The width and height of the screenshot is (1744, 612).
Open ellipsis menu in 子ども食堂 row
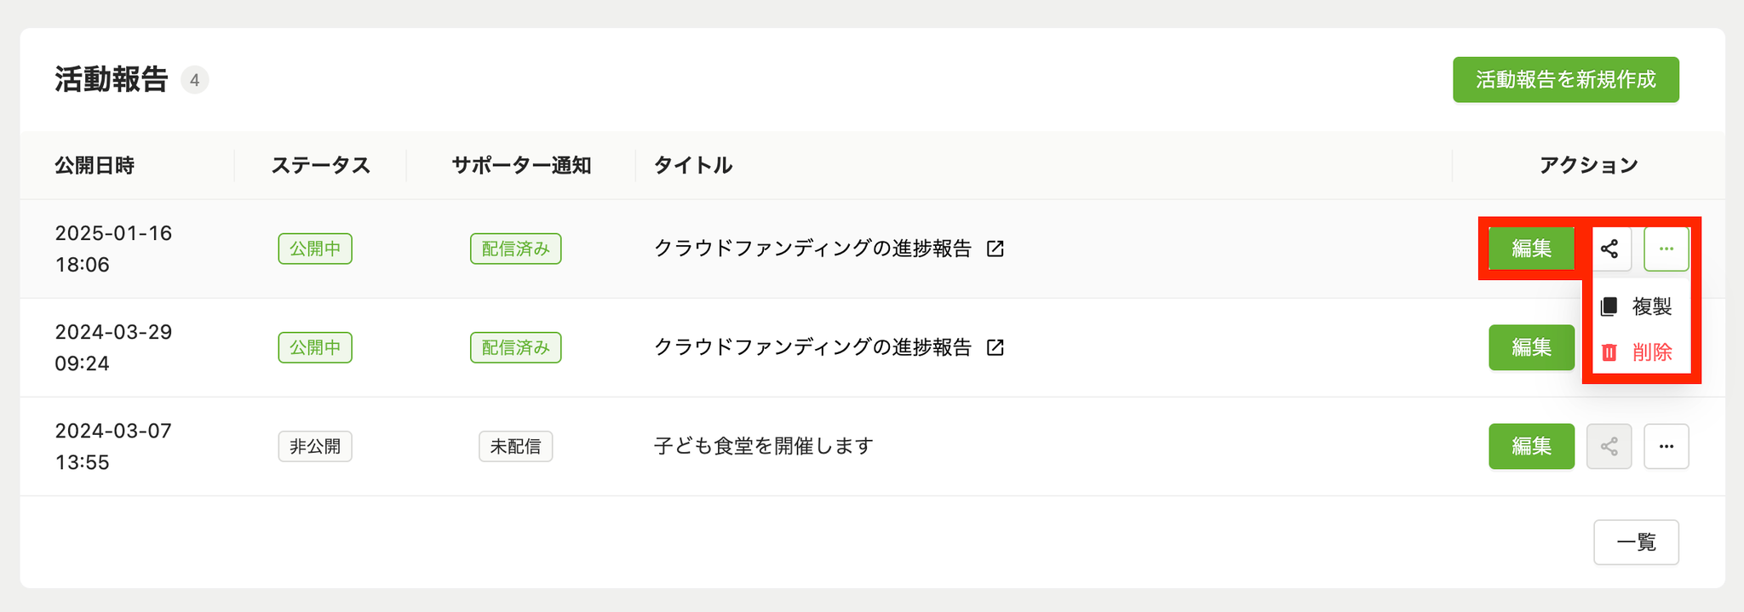point(1666,446)
